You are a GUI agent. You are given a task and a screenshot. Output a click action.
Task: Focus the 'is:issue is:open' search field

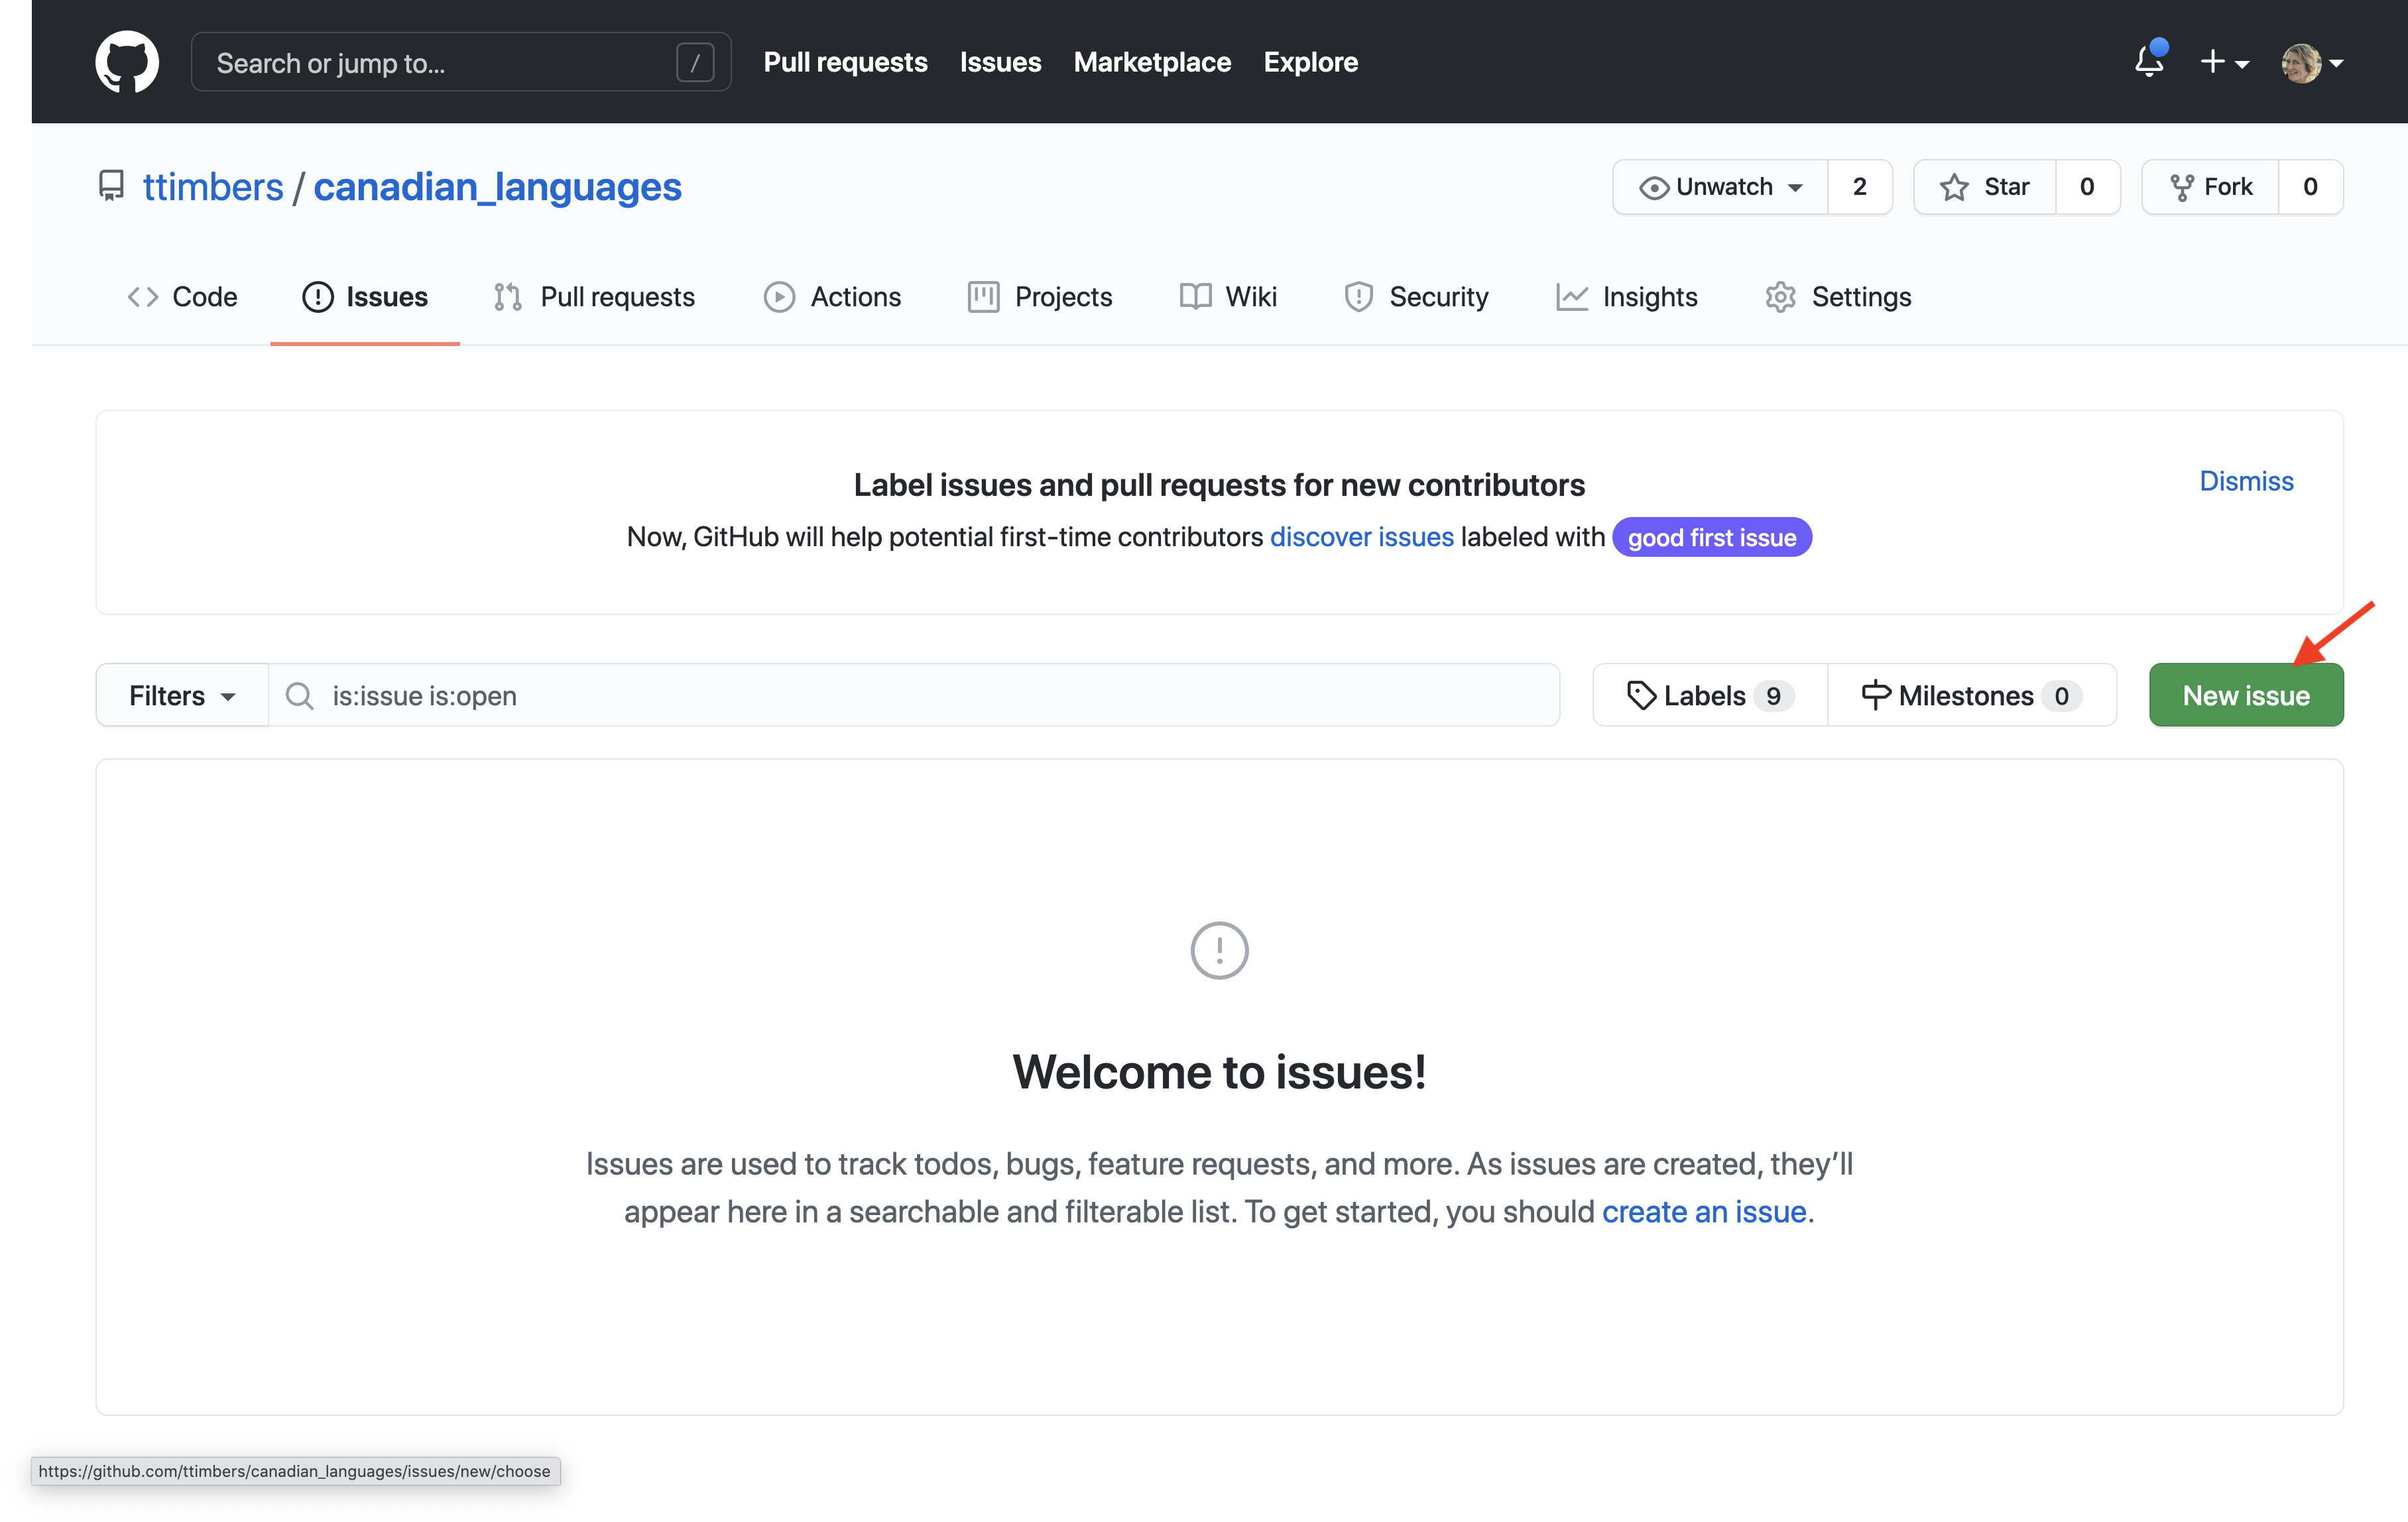pyautogui.click(x=914, y=695)
